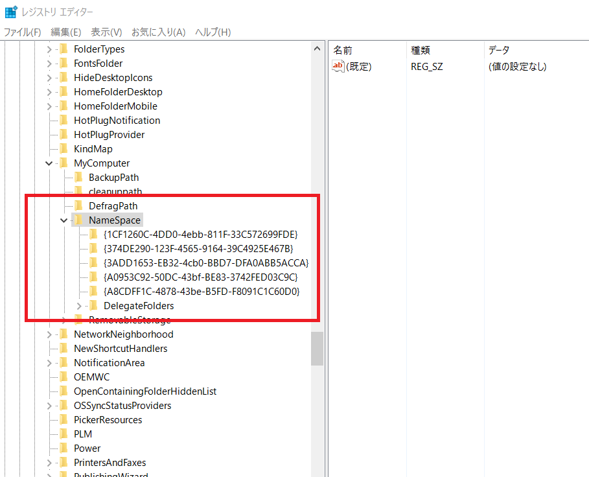Select the PickerResources key
Image resolution: width=589 pixels, height=477 pixels.
(108, 420)
